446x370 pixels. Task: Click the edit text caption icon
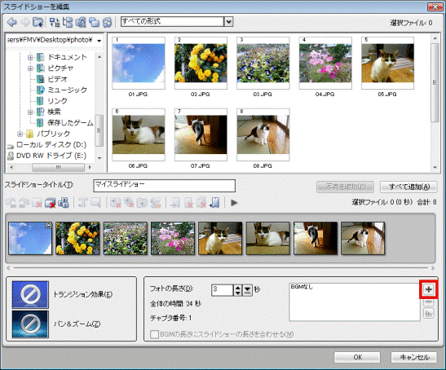click(95, 203)
